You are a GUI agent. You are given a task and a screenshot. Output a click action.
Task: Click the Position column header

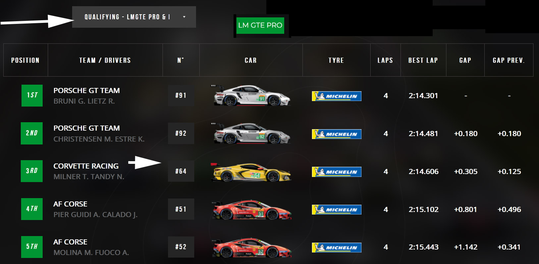25,60
